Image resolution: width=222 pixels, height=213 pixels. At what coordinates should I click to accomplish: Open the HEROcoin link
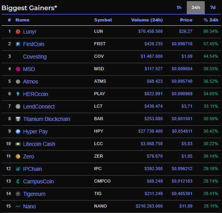(36, 94)
